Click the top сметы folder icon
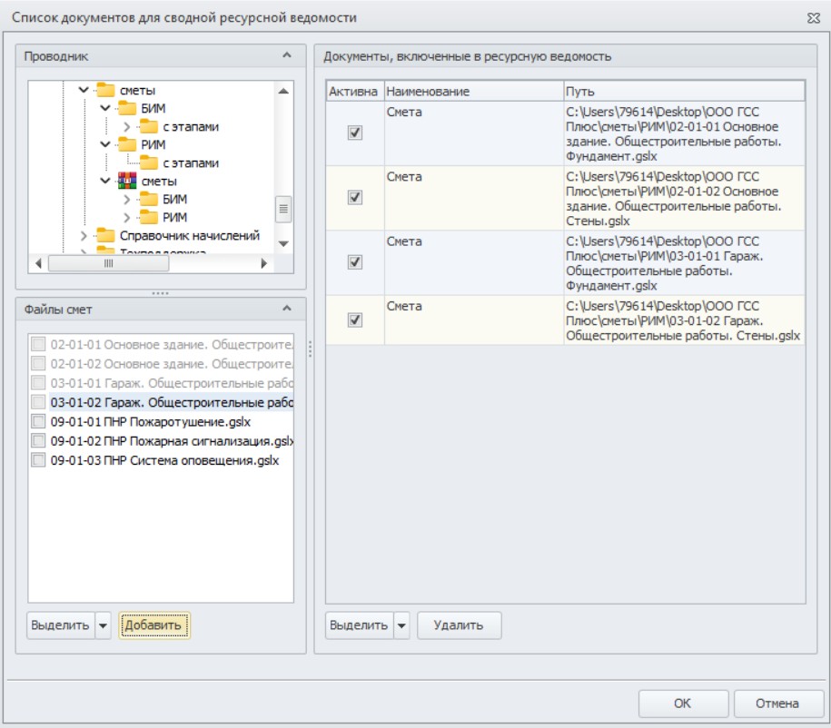This screenshot has width=831, height=728. pyautogui.click(x=105, y=90)
